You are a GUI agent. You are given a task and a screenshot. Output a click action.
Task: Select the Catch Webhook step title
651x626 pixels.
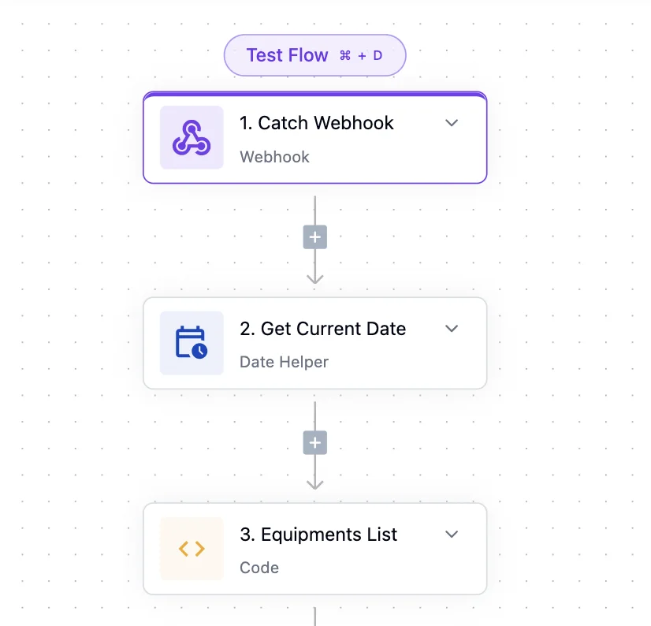316,123
